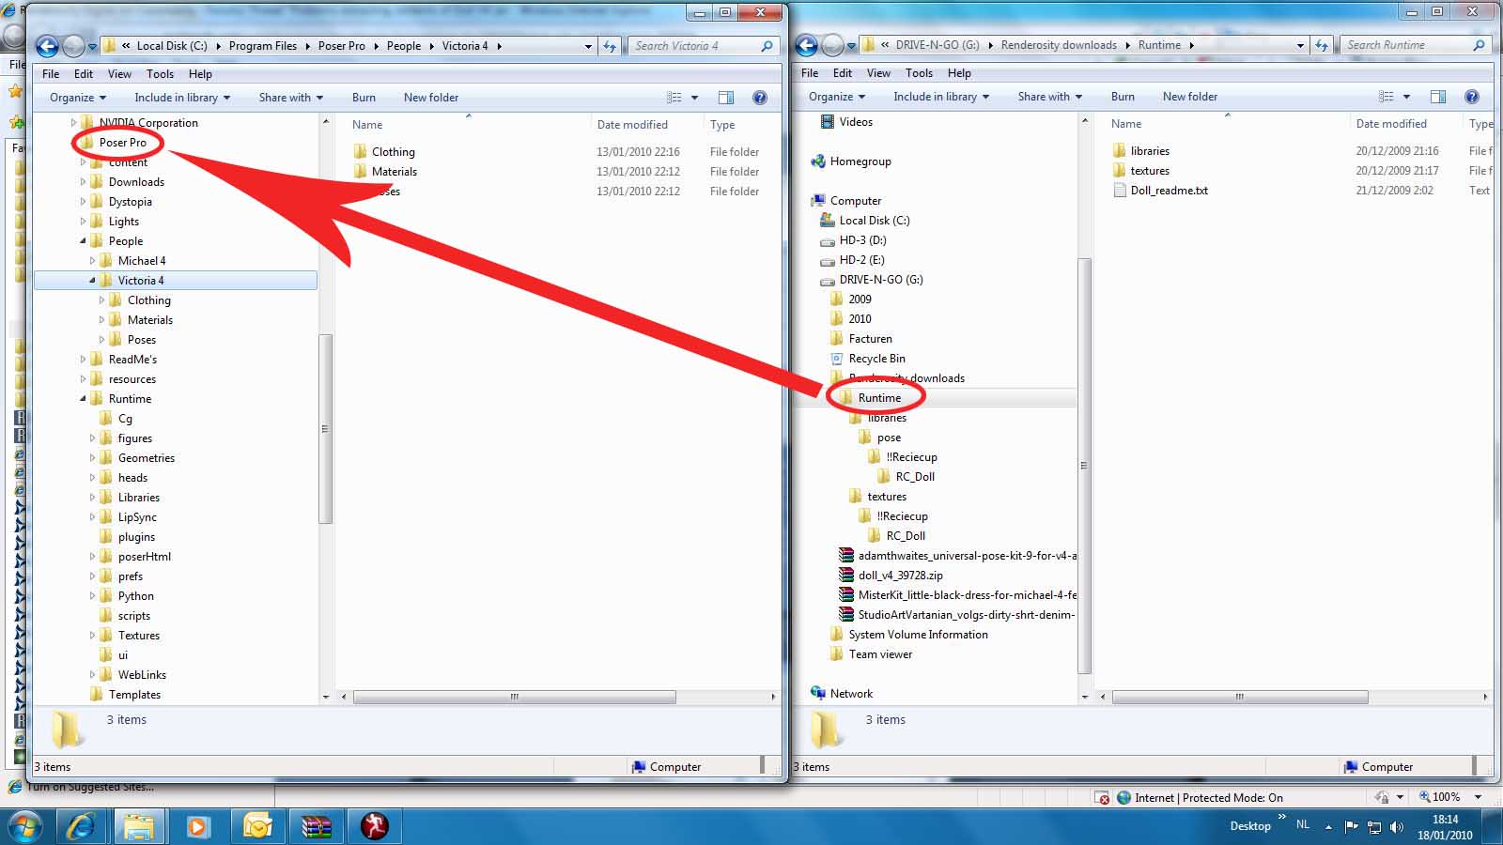Click New folder in the DRIVE-N-GO Runtime window
This screenshot has height=845, width=1503.
tap(1190, 97)
